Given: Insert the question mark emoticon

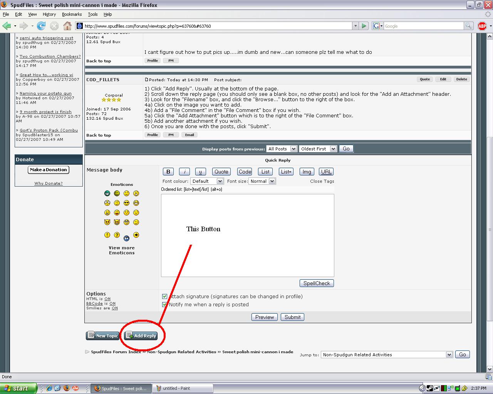Looking at the screenshot, I should pos(117,235).
